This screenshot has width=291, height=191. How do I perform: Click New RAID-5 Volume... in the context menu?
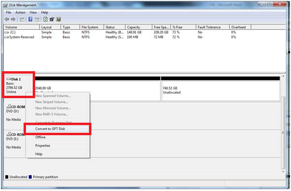pos(58,114)
